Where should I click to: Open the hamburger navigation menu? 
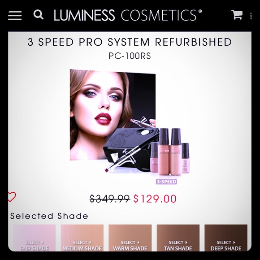click(15, 16)
